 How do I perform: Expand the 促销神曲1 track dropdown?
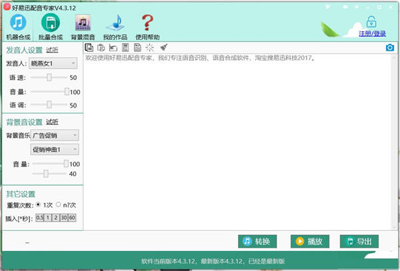(x=73, y=150)
